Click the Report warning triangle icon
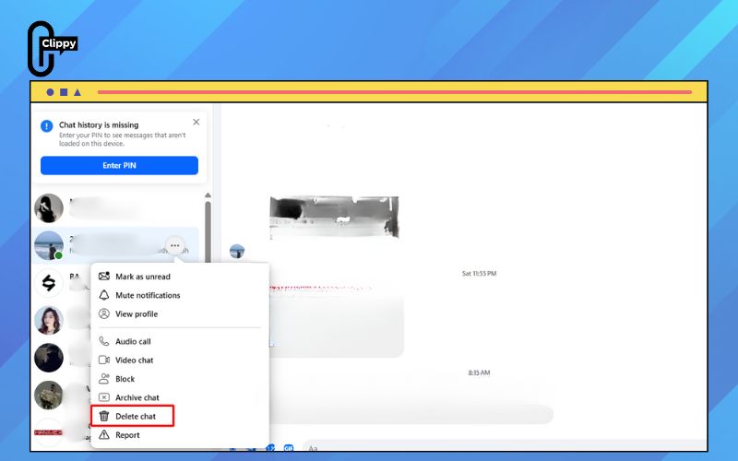This screenshot has width=738, height=461. click(x=104, y=434)
